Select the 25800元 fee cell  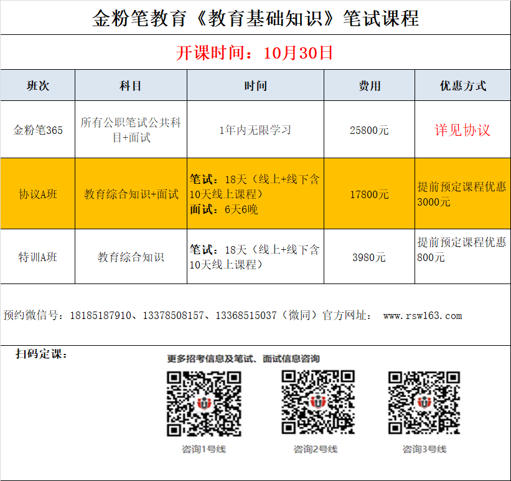click(x=369, y=130)
